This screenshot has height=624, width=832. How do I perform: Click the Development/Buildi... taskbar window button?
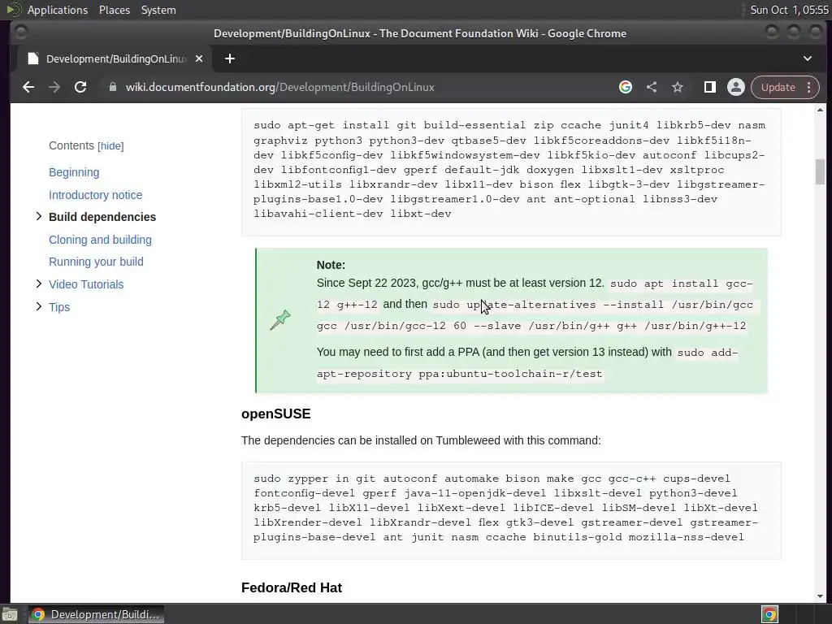(x=96, y=614)
